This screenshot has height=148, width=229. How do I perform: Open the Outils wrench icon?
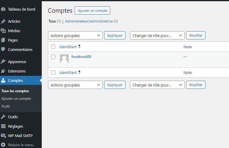pyautogui.click(x=3, y=117)
